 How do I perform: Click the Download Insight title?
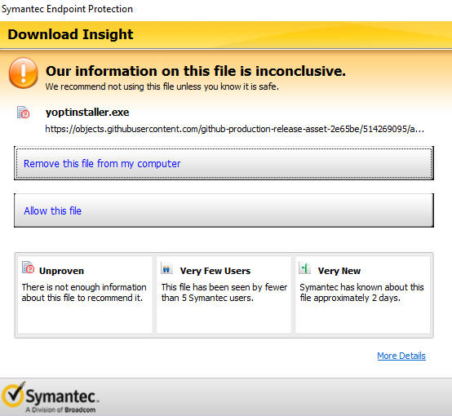(70, 34)
